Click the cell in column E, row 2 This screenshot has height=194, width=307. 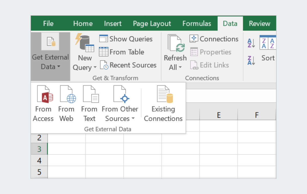[219, 137]
